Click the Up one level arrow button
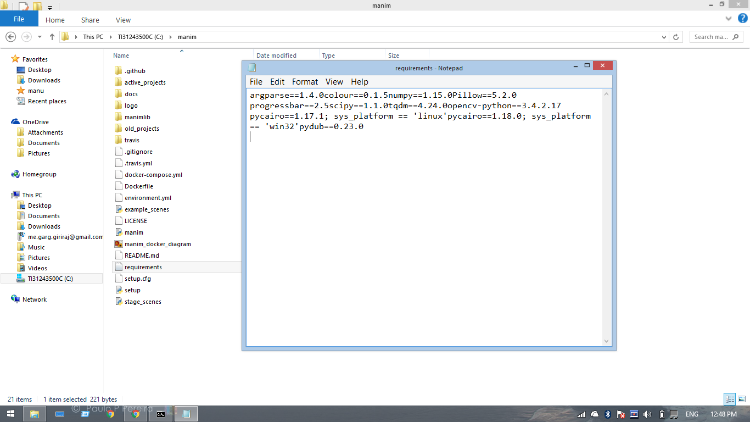This screenshot has height=422, width=750. tap(52, 37)
